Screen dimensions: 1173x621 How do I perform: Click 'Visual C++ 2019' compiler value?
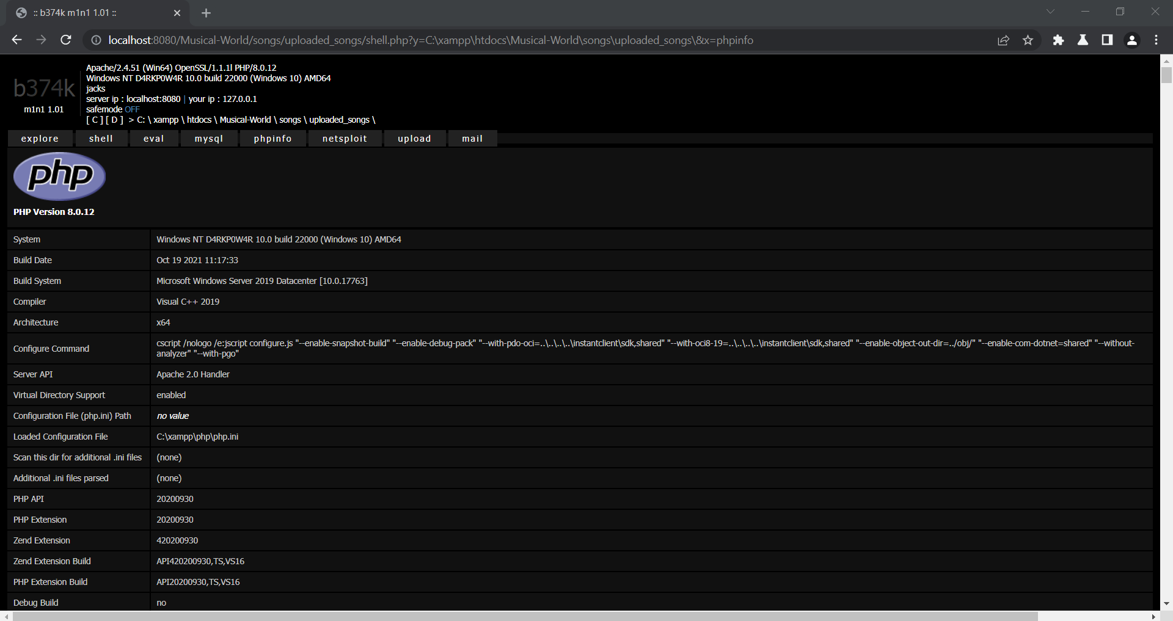click(x=188, y=302)
